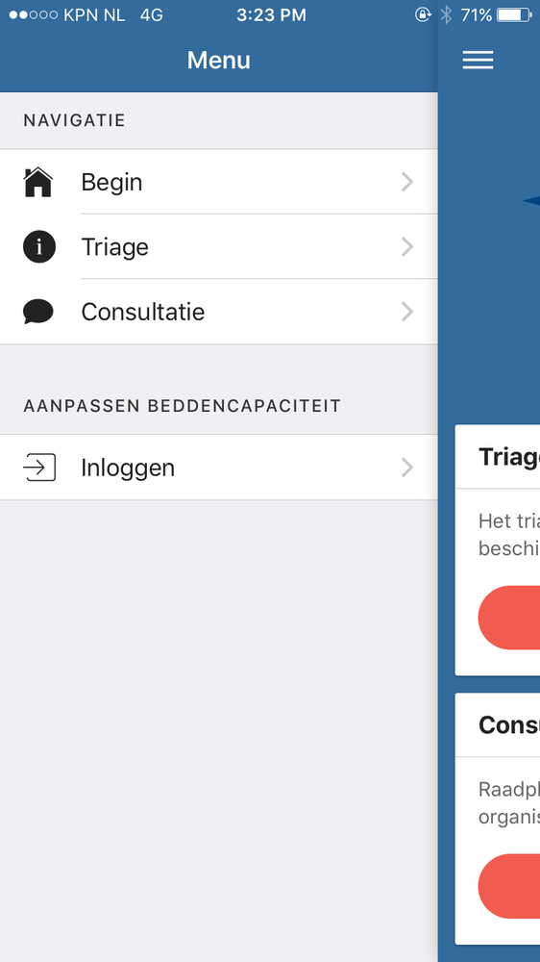Tap the red button in Triage card
The image size is (540, 962).
point(508,618)
